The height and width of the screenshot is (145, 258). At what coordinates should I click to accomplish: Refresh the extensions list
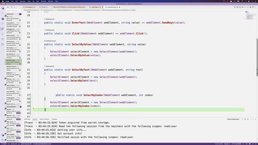(x=15, y=7)
